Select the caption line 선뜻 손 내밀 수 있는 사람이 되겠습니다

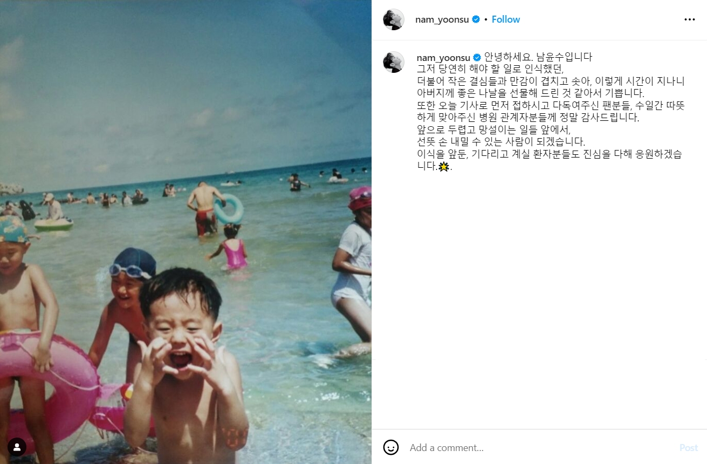tap(501, 141)
